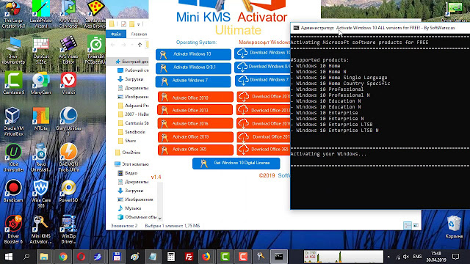Click Activate Windows 10 button
The height and width of the screenshot is (264, 470).
click(193, 54)
